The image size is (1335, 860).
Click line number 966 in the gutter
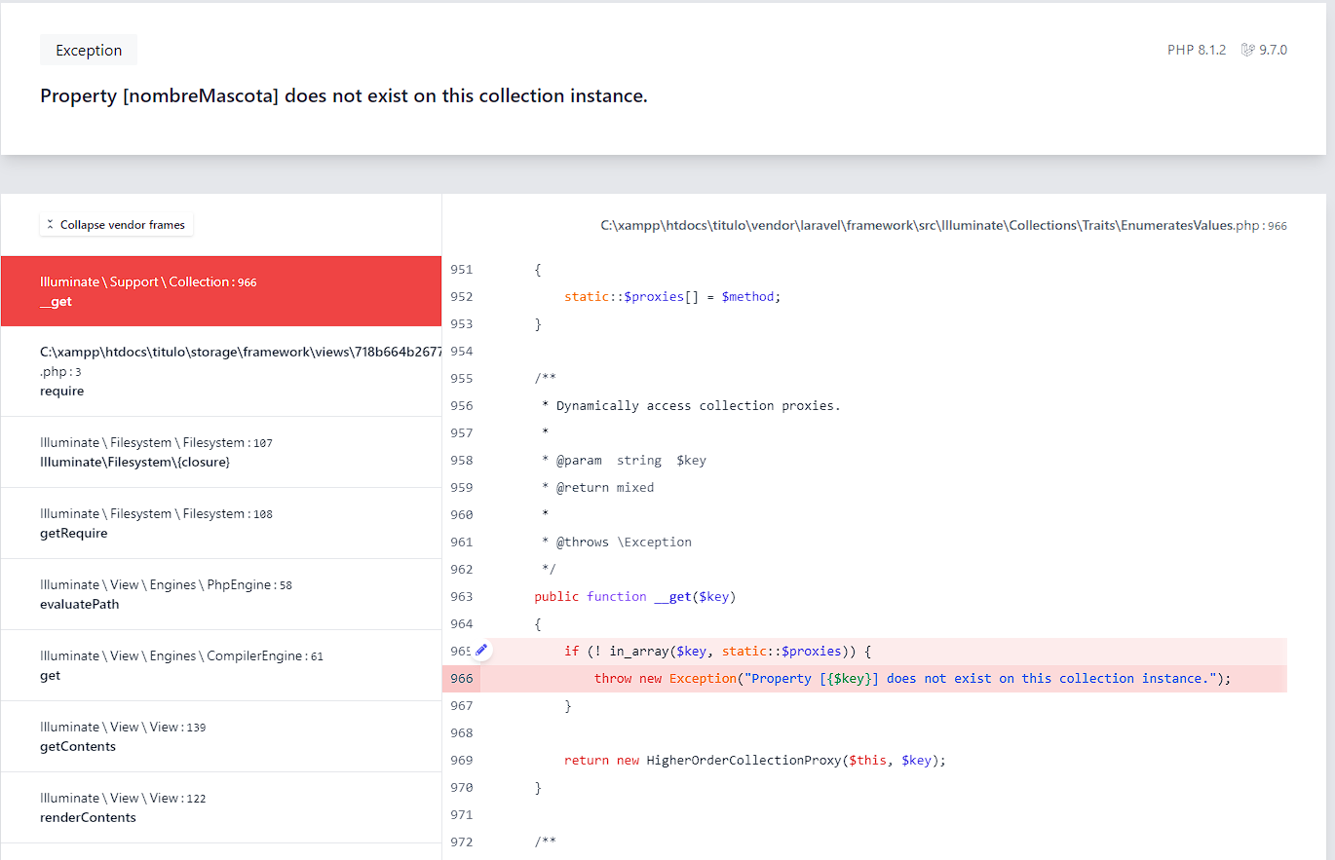pos(462,678)
